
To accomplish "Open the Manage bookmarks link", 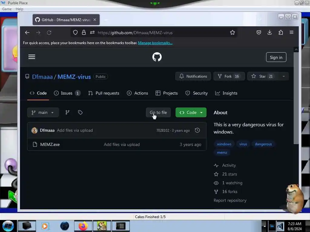I will point(155,43).
